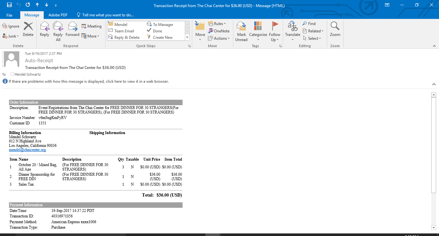439x236 pixels.
Task: Click the Total: $36.00 (USD) text
Action: coord(162,195)
